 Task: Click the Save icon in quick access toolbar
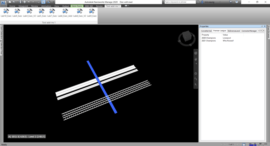point(20,2)
